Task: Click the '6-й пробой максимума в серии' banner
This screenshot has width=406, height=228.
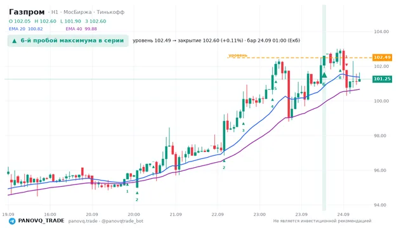Action: (68, 41)
